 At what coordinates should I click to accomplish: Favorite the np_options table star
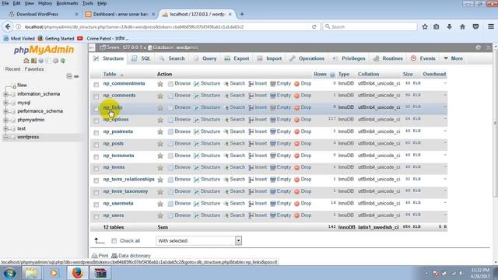pos(160,120)
